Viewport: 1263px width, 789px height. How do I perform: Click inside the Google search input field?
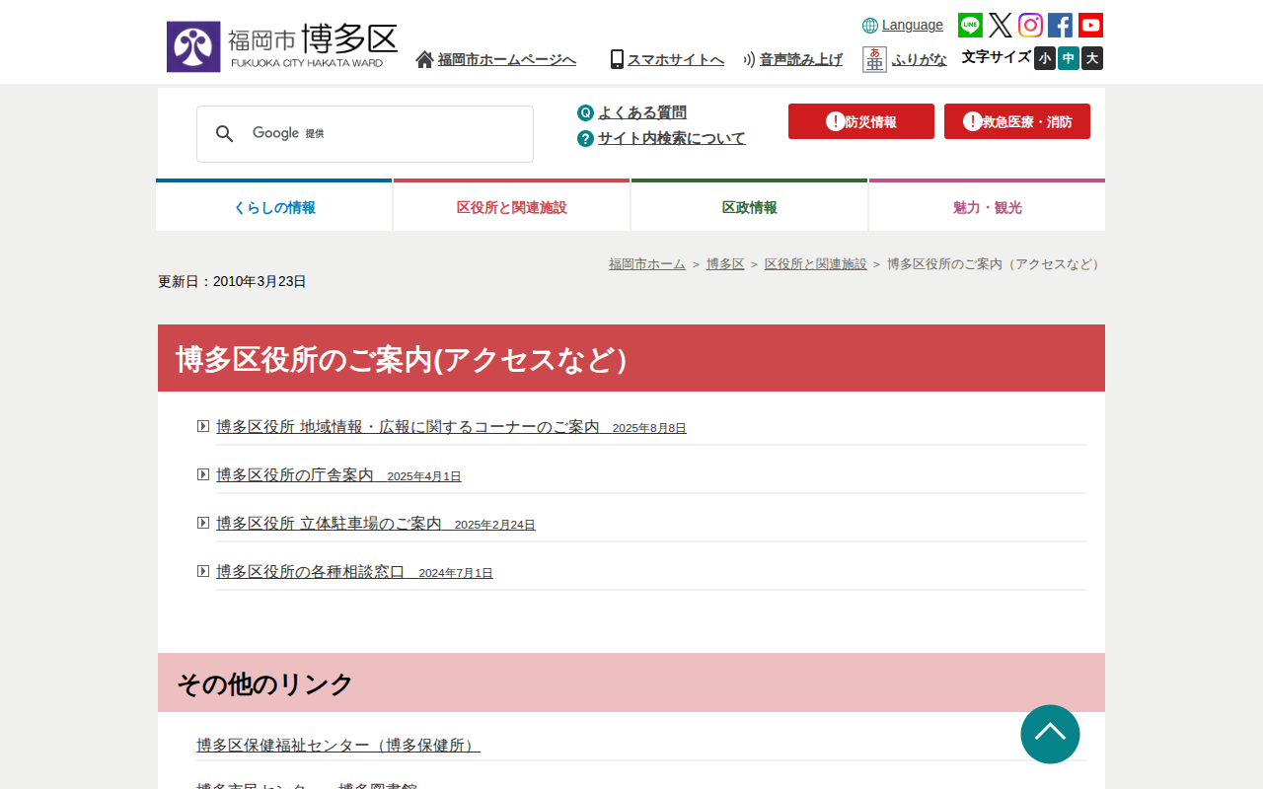[x=395, y=133]
